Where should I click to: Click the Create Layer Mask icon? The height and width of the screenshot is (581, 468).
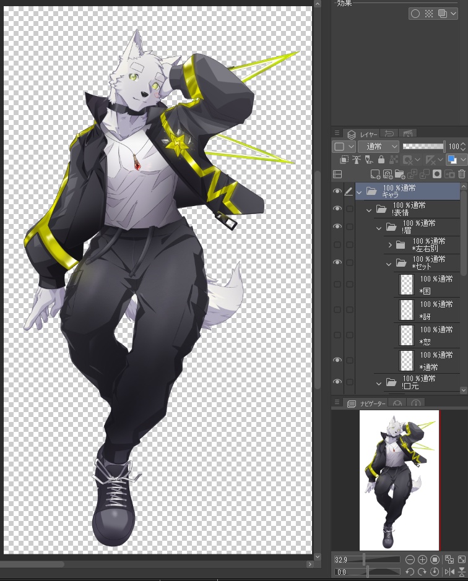point(437,174)
